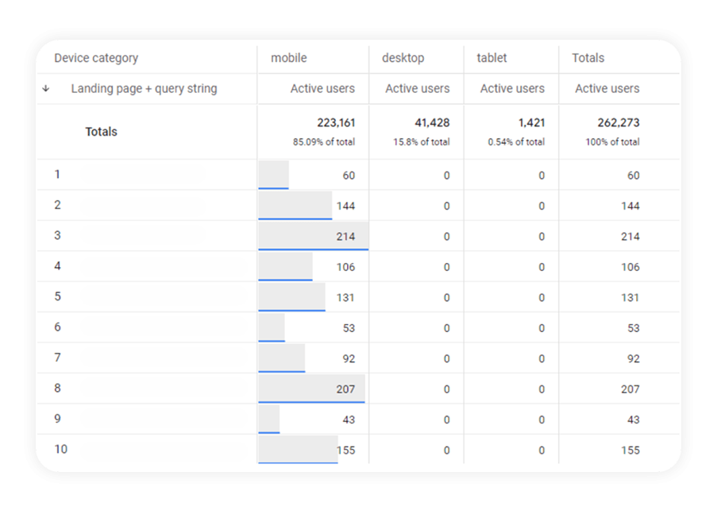Image resolution: width=721 pixels, height=507 pixels.
Task: Click the desktop device category header
Action: tap(403, 57)
